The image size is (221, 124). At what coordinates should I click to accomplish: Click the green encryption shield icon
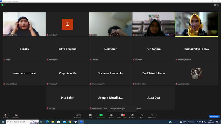[x=2, y=5]
